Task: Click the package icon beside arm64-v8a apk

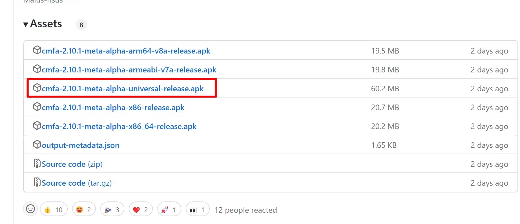Action: pos(37,50)
